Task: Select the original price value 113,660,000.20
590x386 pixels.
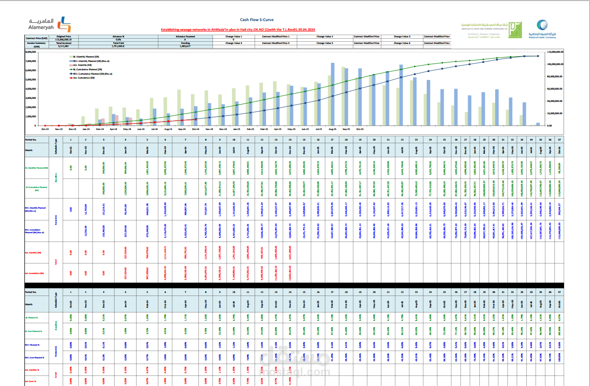Action: pos(64,40)
